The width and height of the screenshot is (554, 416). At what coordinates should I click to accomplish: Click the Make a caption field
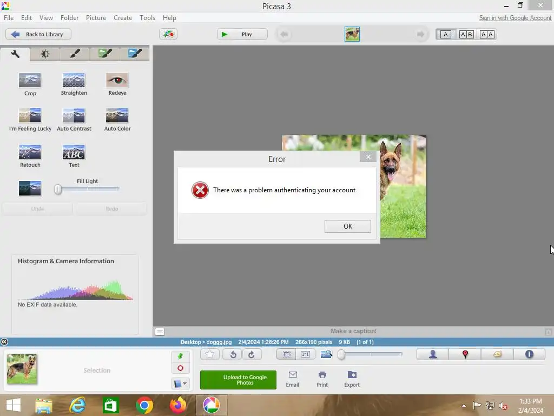353,331
